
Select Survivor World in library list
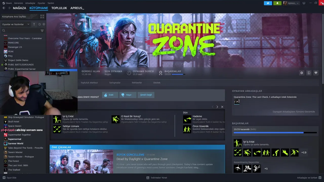pos(15,144)
